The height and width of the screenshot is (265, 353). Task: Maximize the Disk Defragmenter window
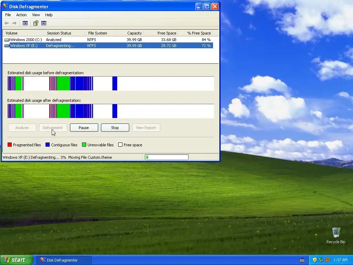(x=207, y=6)
